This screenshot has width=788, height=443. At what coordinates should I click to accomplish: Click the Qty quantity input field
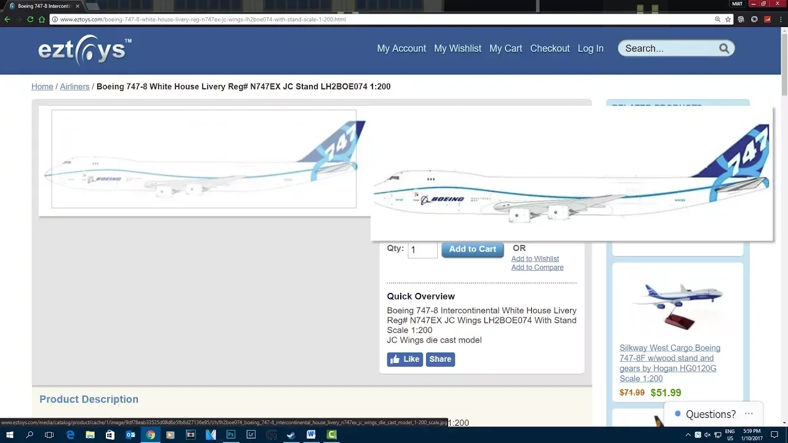422,250
